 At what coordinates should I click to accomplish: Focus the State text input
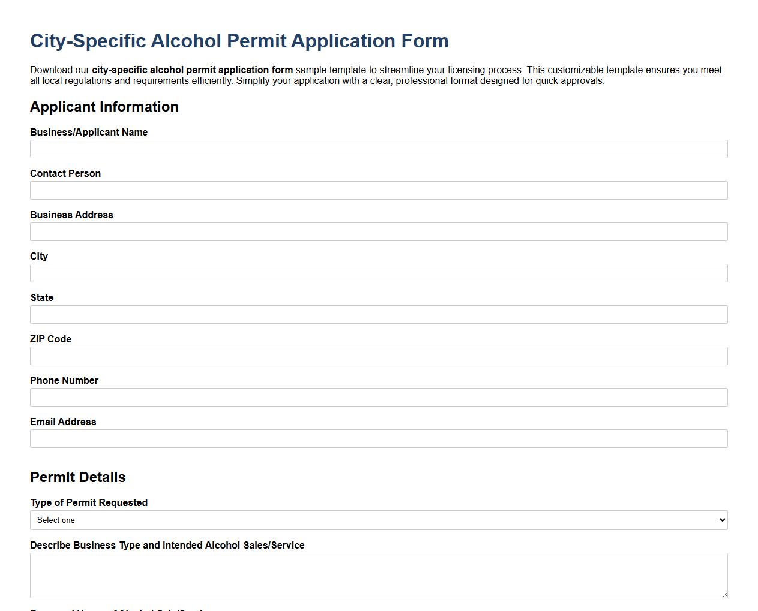[378, 314]
